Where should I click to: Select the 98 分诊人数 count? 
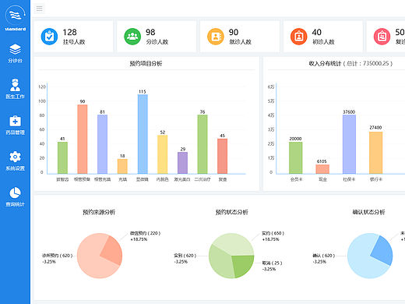click(x=150, y=32)
